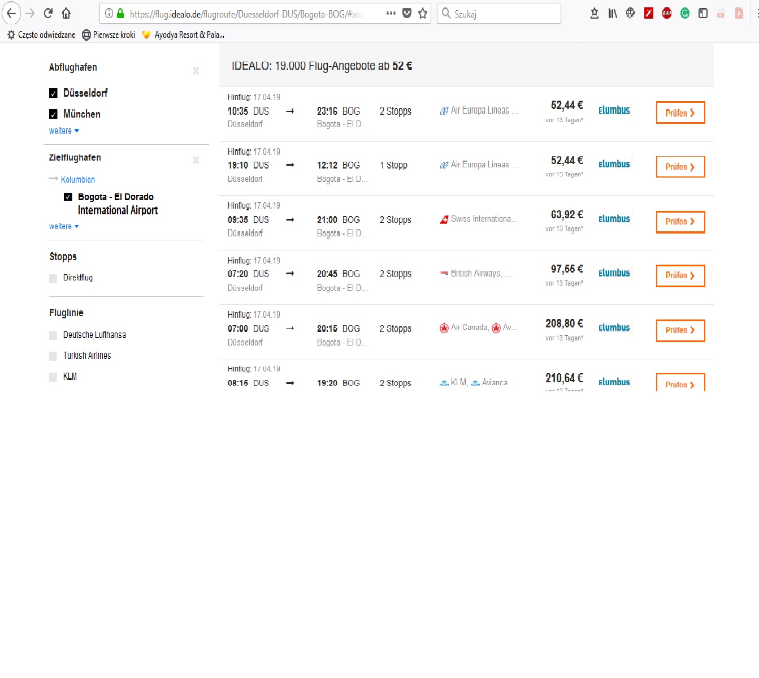
Task: Open the Adblock Plus ABP icon
Action: pos(667,14)
